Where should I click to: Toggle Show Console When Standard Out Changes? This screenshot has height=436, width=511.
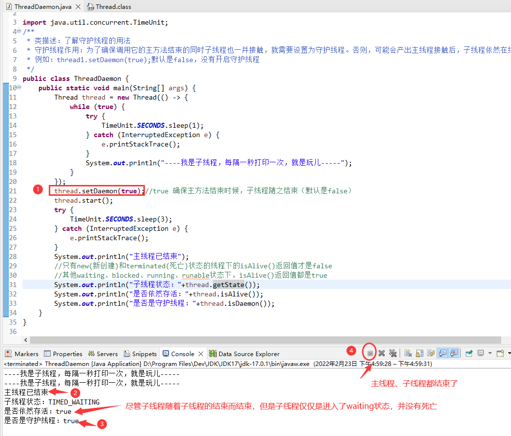coord(442,353)
